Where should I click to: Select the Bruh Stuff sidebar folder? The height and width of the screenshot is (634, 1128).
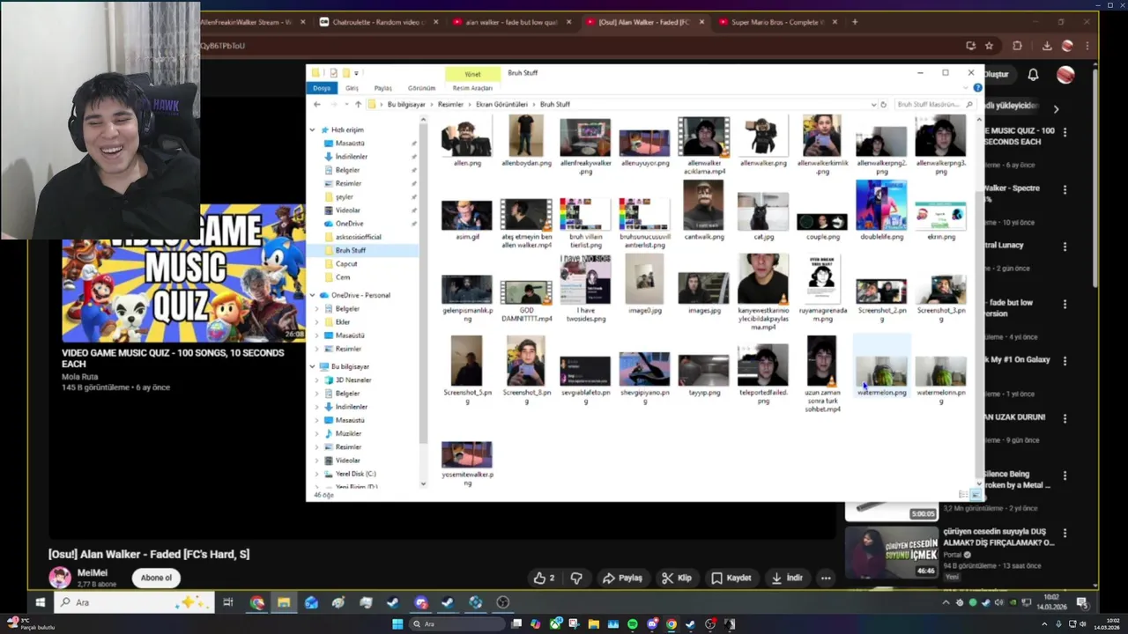[x=350, y=250]
